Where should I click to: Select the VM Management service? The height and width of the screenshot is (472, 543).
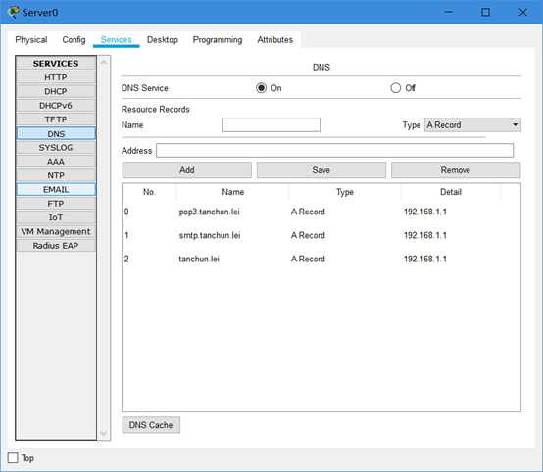point(56,231)
